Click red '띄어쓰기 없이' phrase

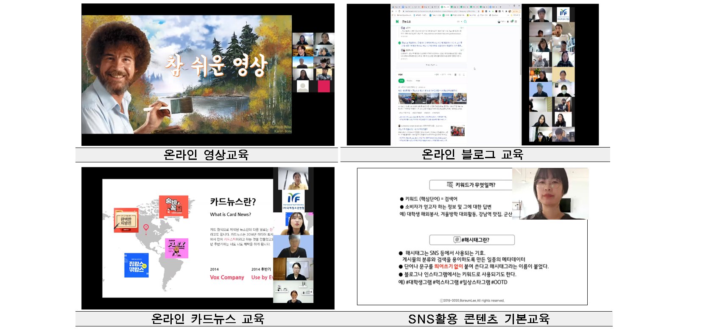(x=448, y=266)
